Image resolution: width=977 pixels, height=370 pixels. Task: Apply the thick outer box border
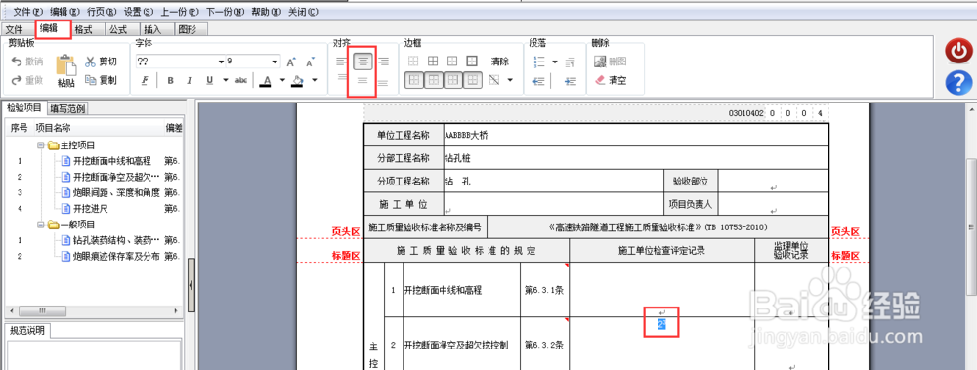473,62
